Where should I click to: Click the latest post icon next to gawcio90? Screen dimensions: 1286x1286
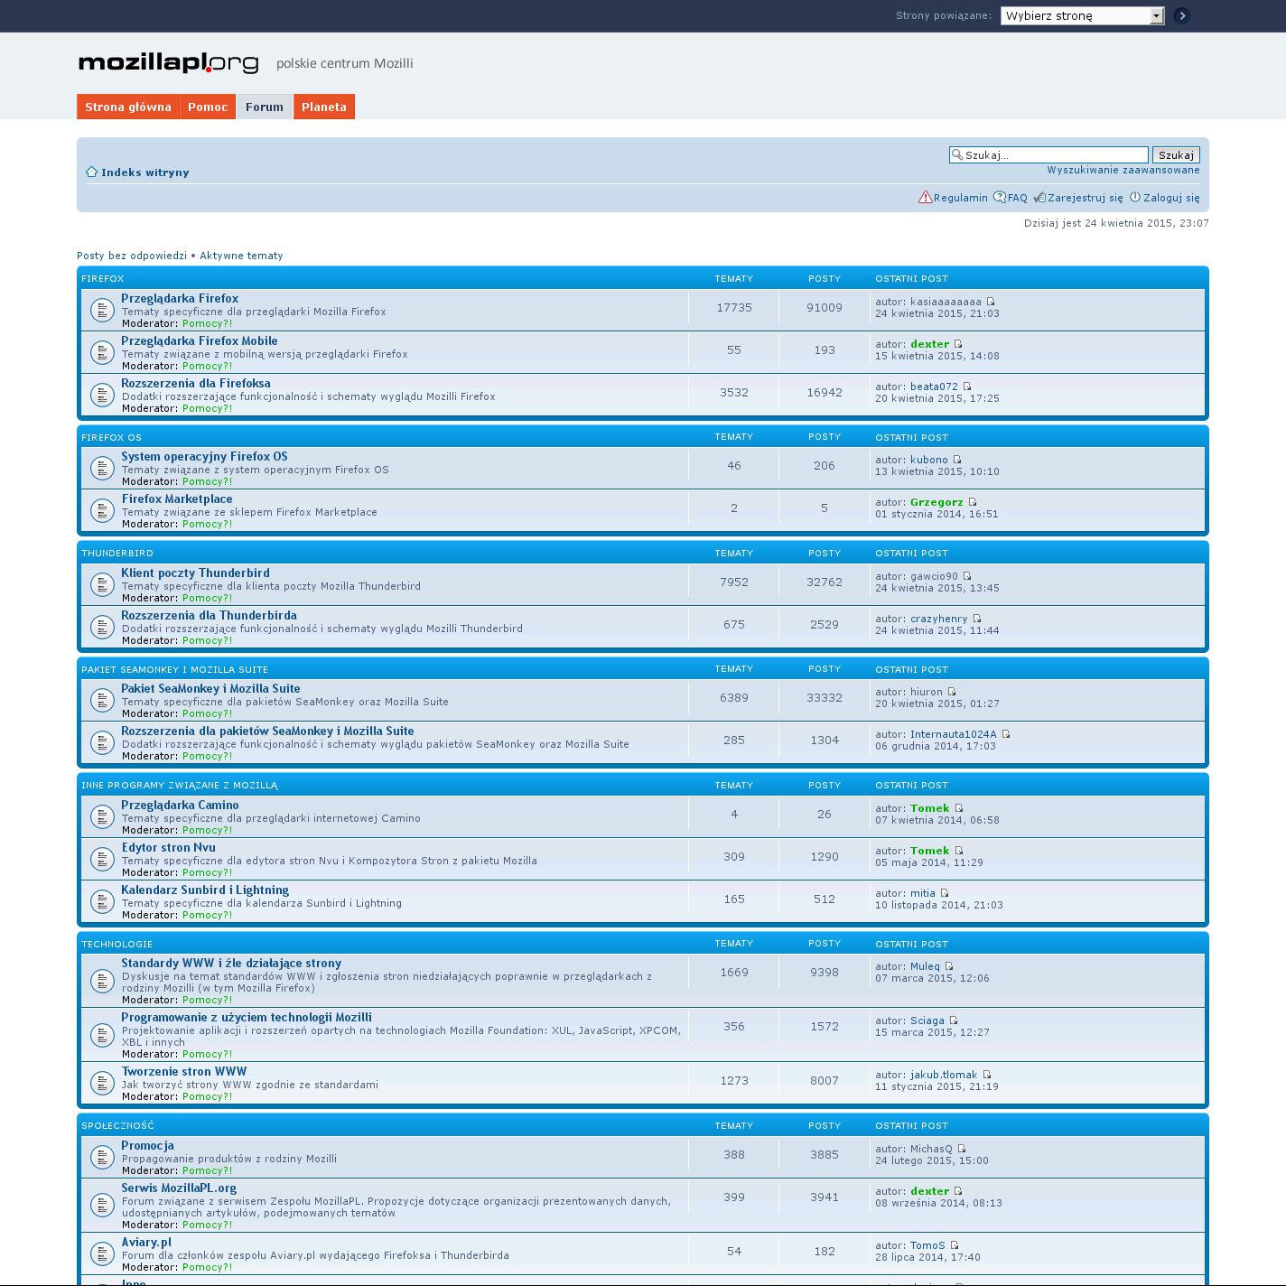pos(967,576)
